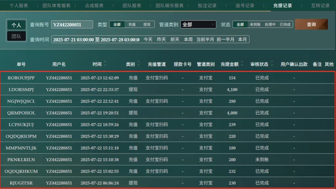Sort by 充提金额 column arrows
This screenshot has height=189, width=336.
coord(242,63)
